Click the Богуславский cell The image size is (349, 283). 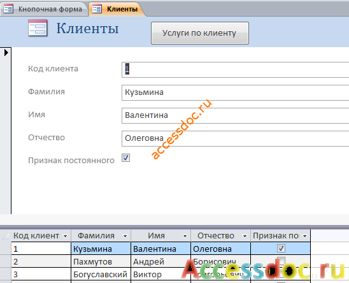click(101, 274)
